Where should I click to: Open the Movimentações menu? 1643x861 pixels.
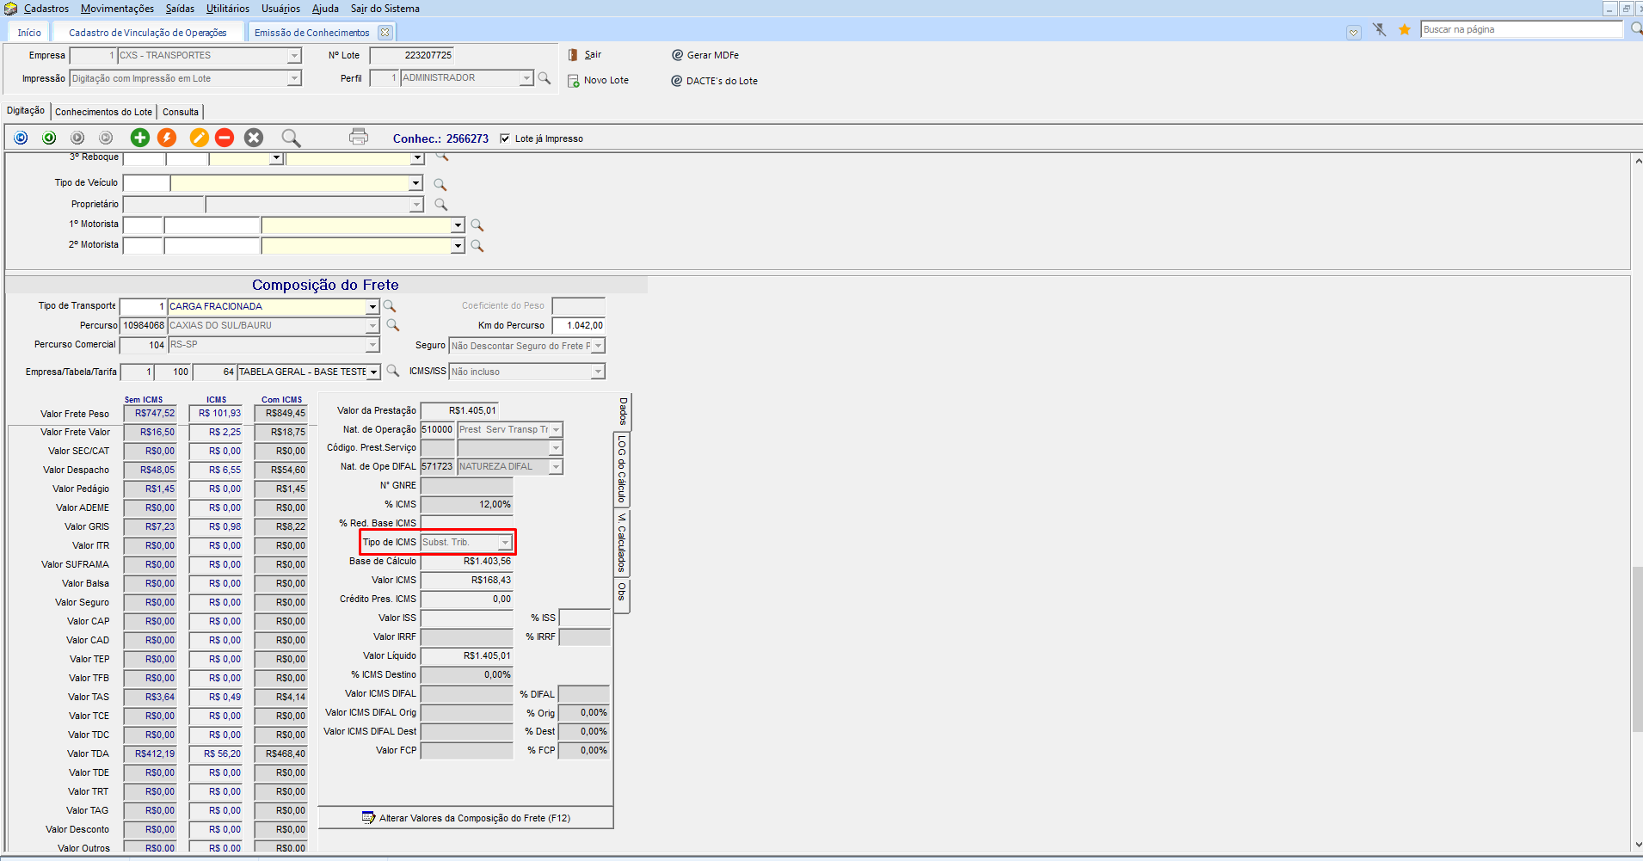coord(117,9)
